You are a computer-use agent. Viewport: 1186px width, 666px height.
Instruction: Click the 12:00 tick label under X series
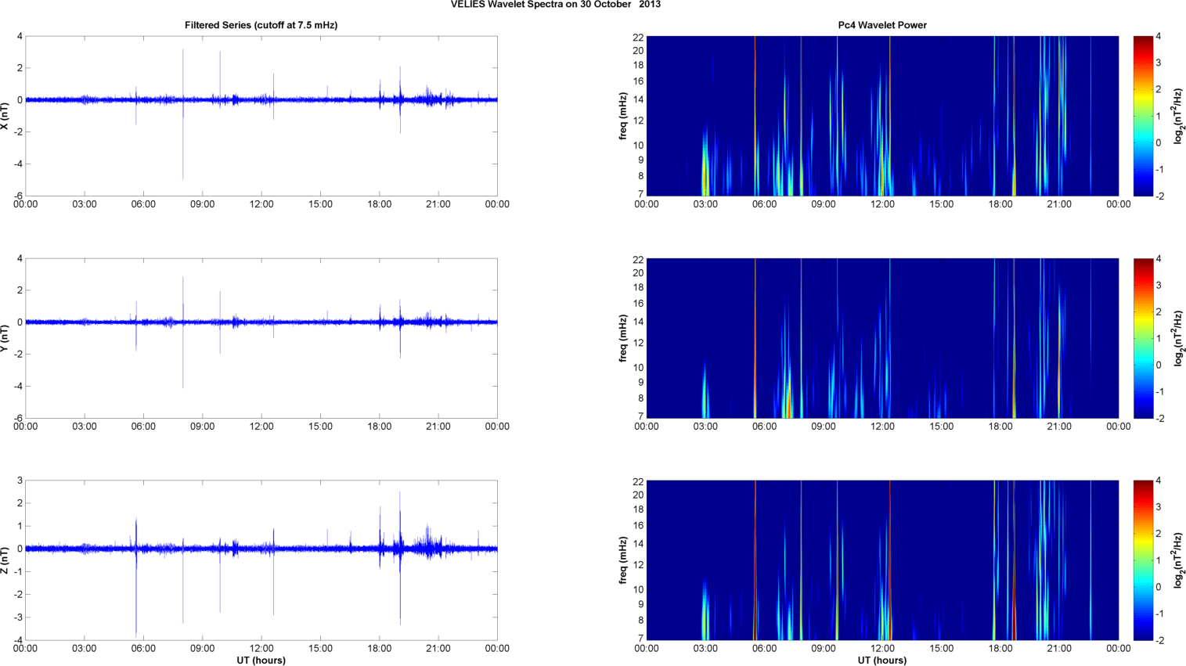(261, 204)
